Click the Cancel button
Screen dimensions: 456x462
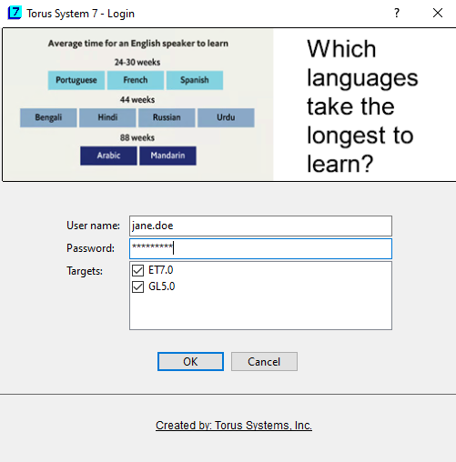coord(264,361)
